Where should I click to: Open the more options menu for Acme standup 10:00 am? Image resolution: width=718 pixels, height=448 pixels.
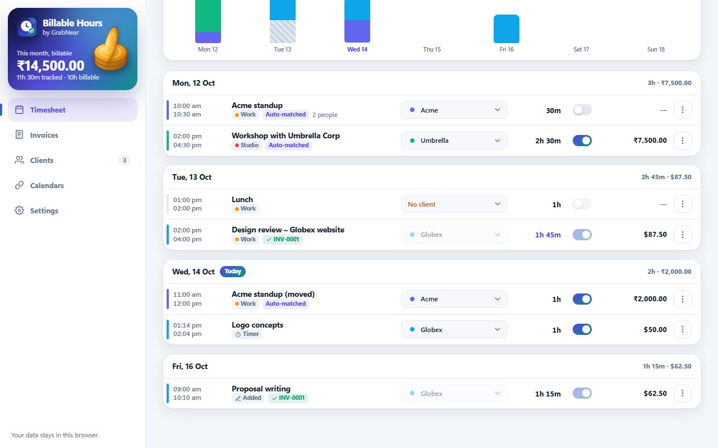683,110
